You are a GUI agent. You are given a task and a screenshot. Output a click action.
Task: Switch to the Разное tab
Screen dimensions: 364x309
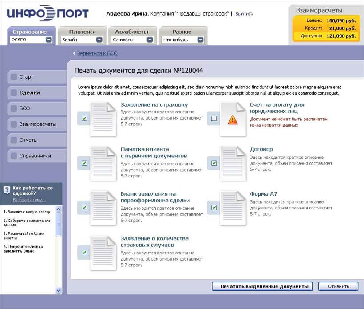point(182,32)
